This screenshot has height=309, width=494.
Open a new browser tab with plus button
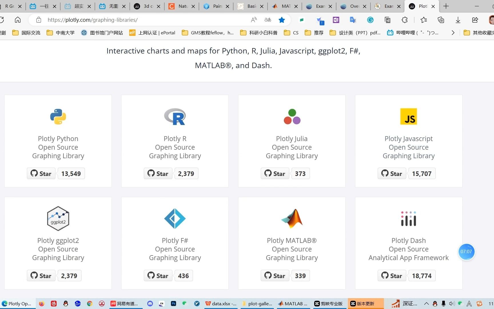pos(446,6)
